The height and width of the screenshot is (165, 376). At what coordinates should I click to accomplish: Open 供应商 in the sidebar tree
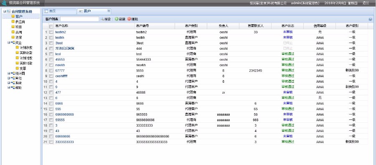tap(20, 22)
